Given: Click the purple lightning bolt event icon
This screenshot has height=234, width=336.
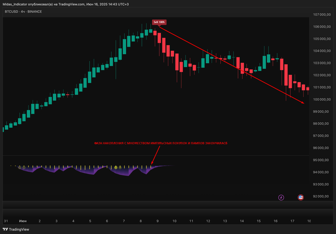Looking at the screenshot, I should (281, 197).
